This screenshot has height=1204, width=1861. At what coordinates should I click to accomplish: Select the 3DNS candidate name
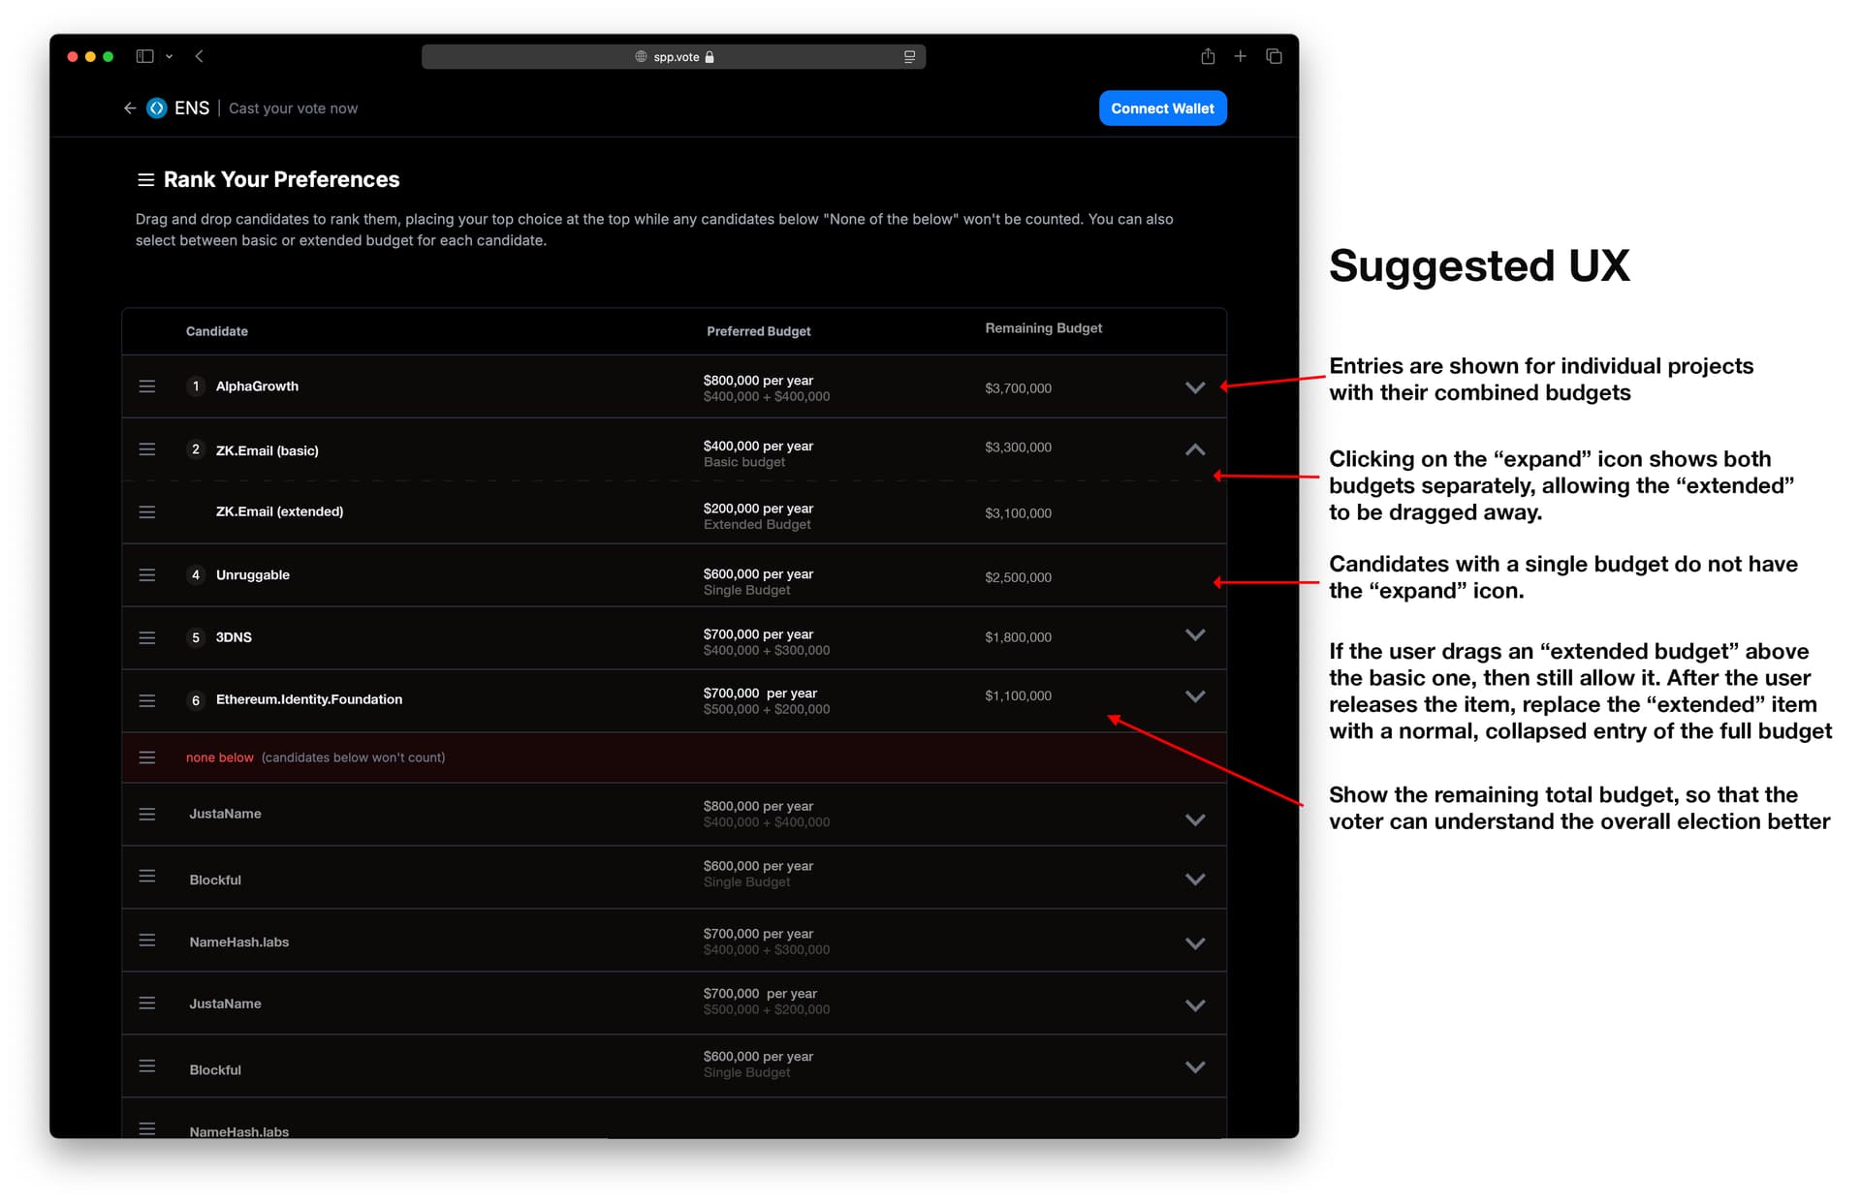click(234, 637)
